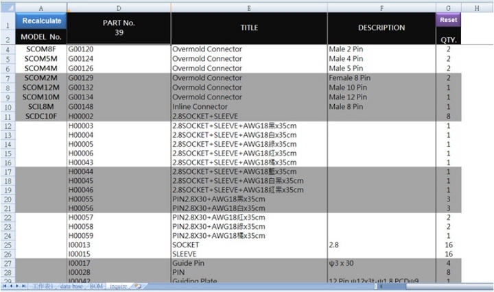Click description Female 8 Pin
This screenshot has width=494, height=292.
[381, 77]
